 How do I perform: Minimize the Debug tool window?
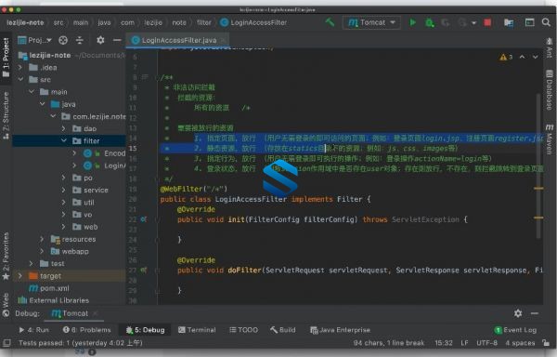[535, 313]
